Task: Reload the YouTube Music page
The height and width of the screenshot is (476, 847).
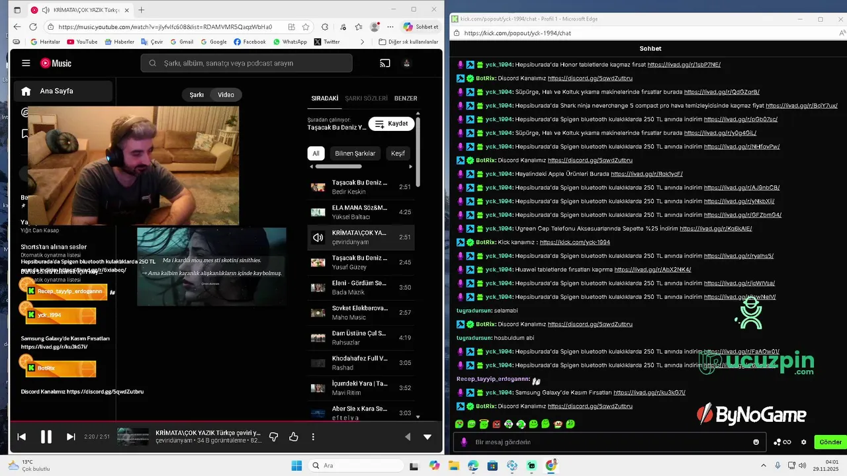Action: pyautogui.click(x=34, y=27)
